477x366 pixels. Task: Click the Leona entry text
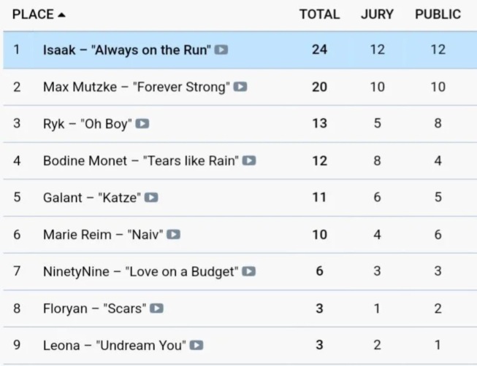pos(115,346)
